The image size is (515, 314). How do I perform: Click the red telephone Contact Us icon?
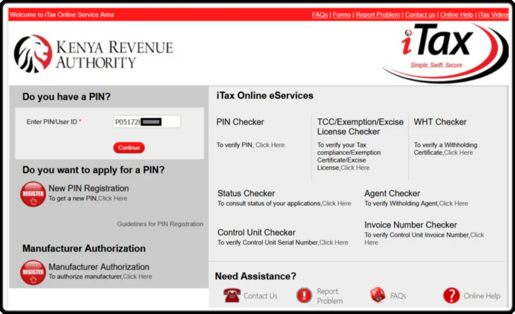[232, 295]
